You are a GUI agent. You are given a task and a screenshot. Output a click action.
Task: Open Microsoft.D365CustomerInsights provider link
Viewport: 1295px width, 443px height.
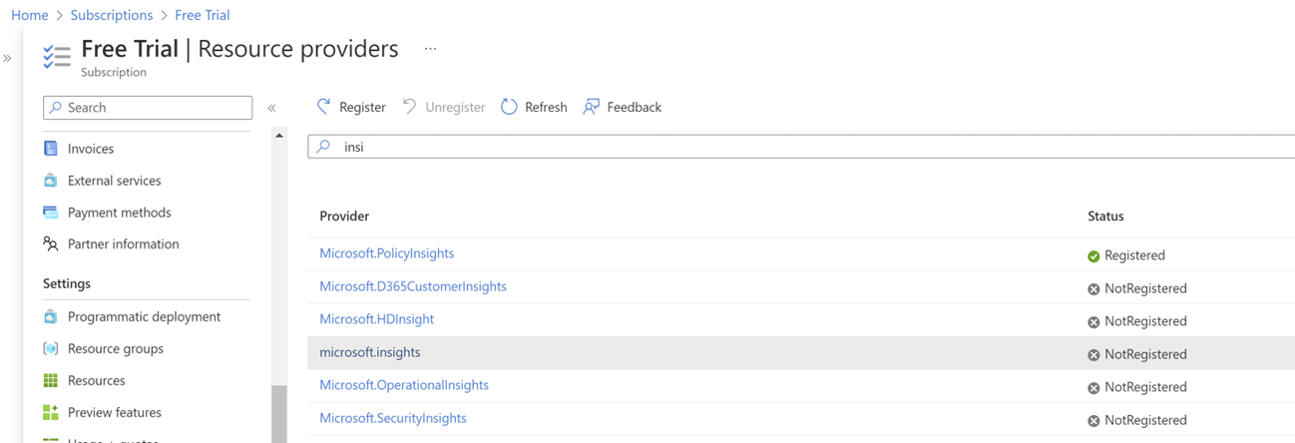(413, 286)
